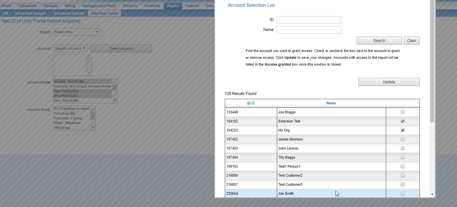This screenshot has height=207, width=457.
Task: Open the Specific Account dropdown
Action: (70, 48)
